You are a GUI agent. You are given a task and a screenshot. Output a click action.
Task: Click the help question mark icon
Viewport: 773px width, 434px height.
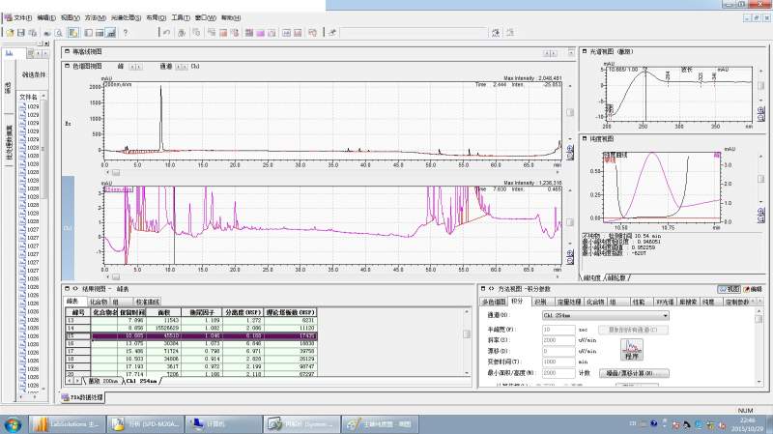coord(126,33)
